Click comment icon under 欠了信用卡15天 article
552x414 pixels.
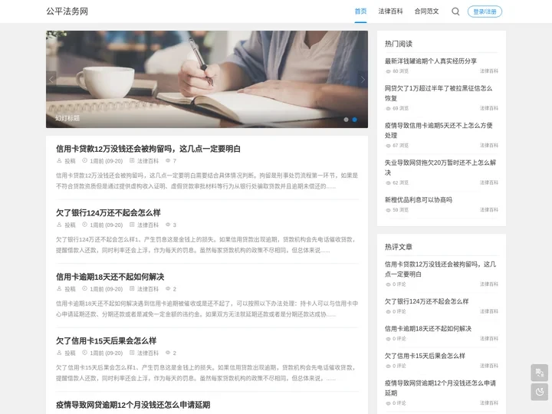[168, 353]
